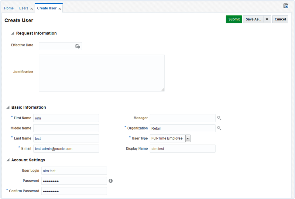This screenshot has width=295, height=199.
Task: Click the Create User page heading
Action: click(19, 21)
